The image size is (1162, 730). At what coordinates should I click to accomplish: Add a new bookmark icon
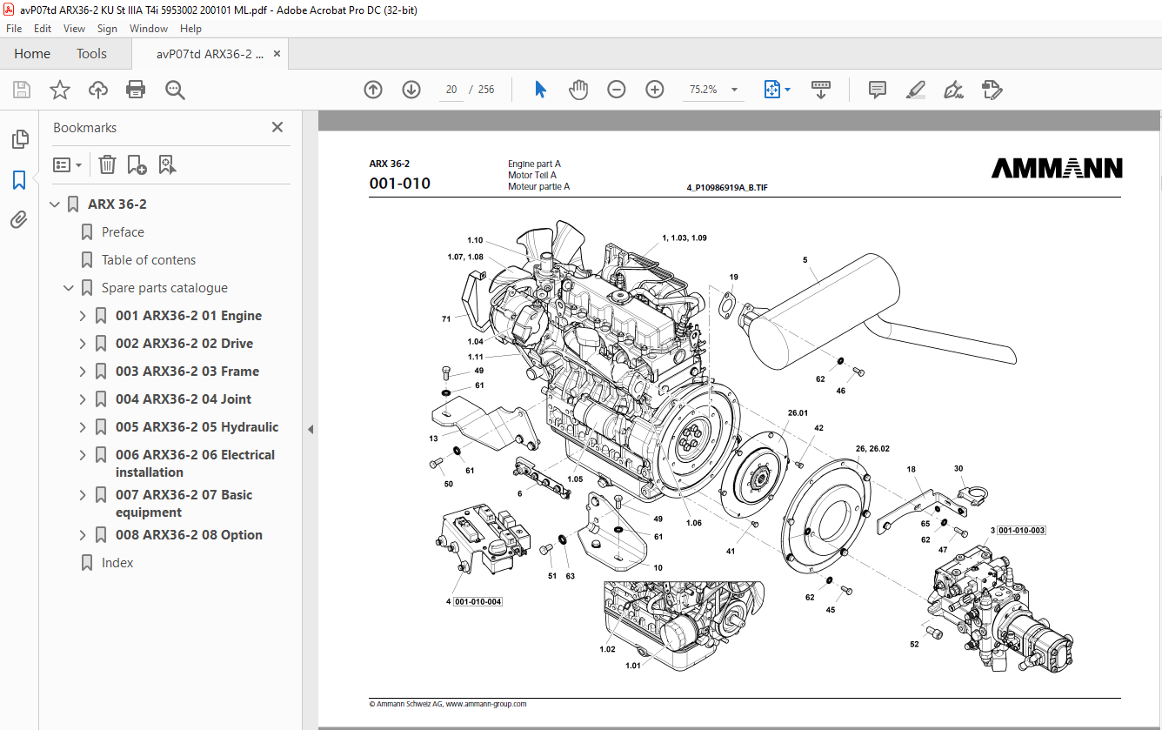pyautogui.click(x=137, y=164)
